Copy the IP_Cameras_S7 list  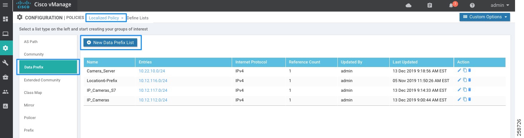[x=465, y=90]
